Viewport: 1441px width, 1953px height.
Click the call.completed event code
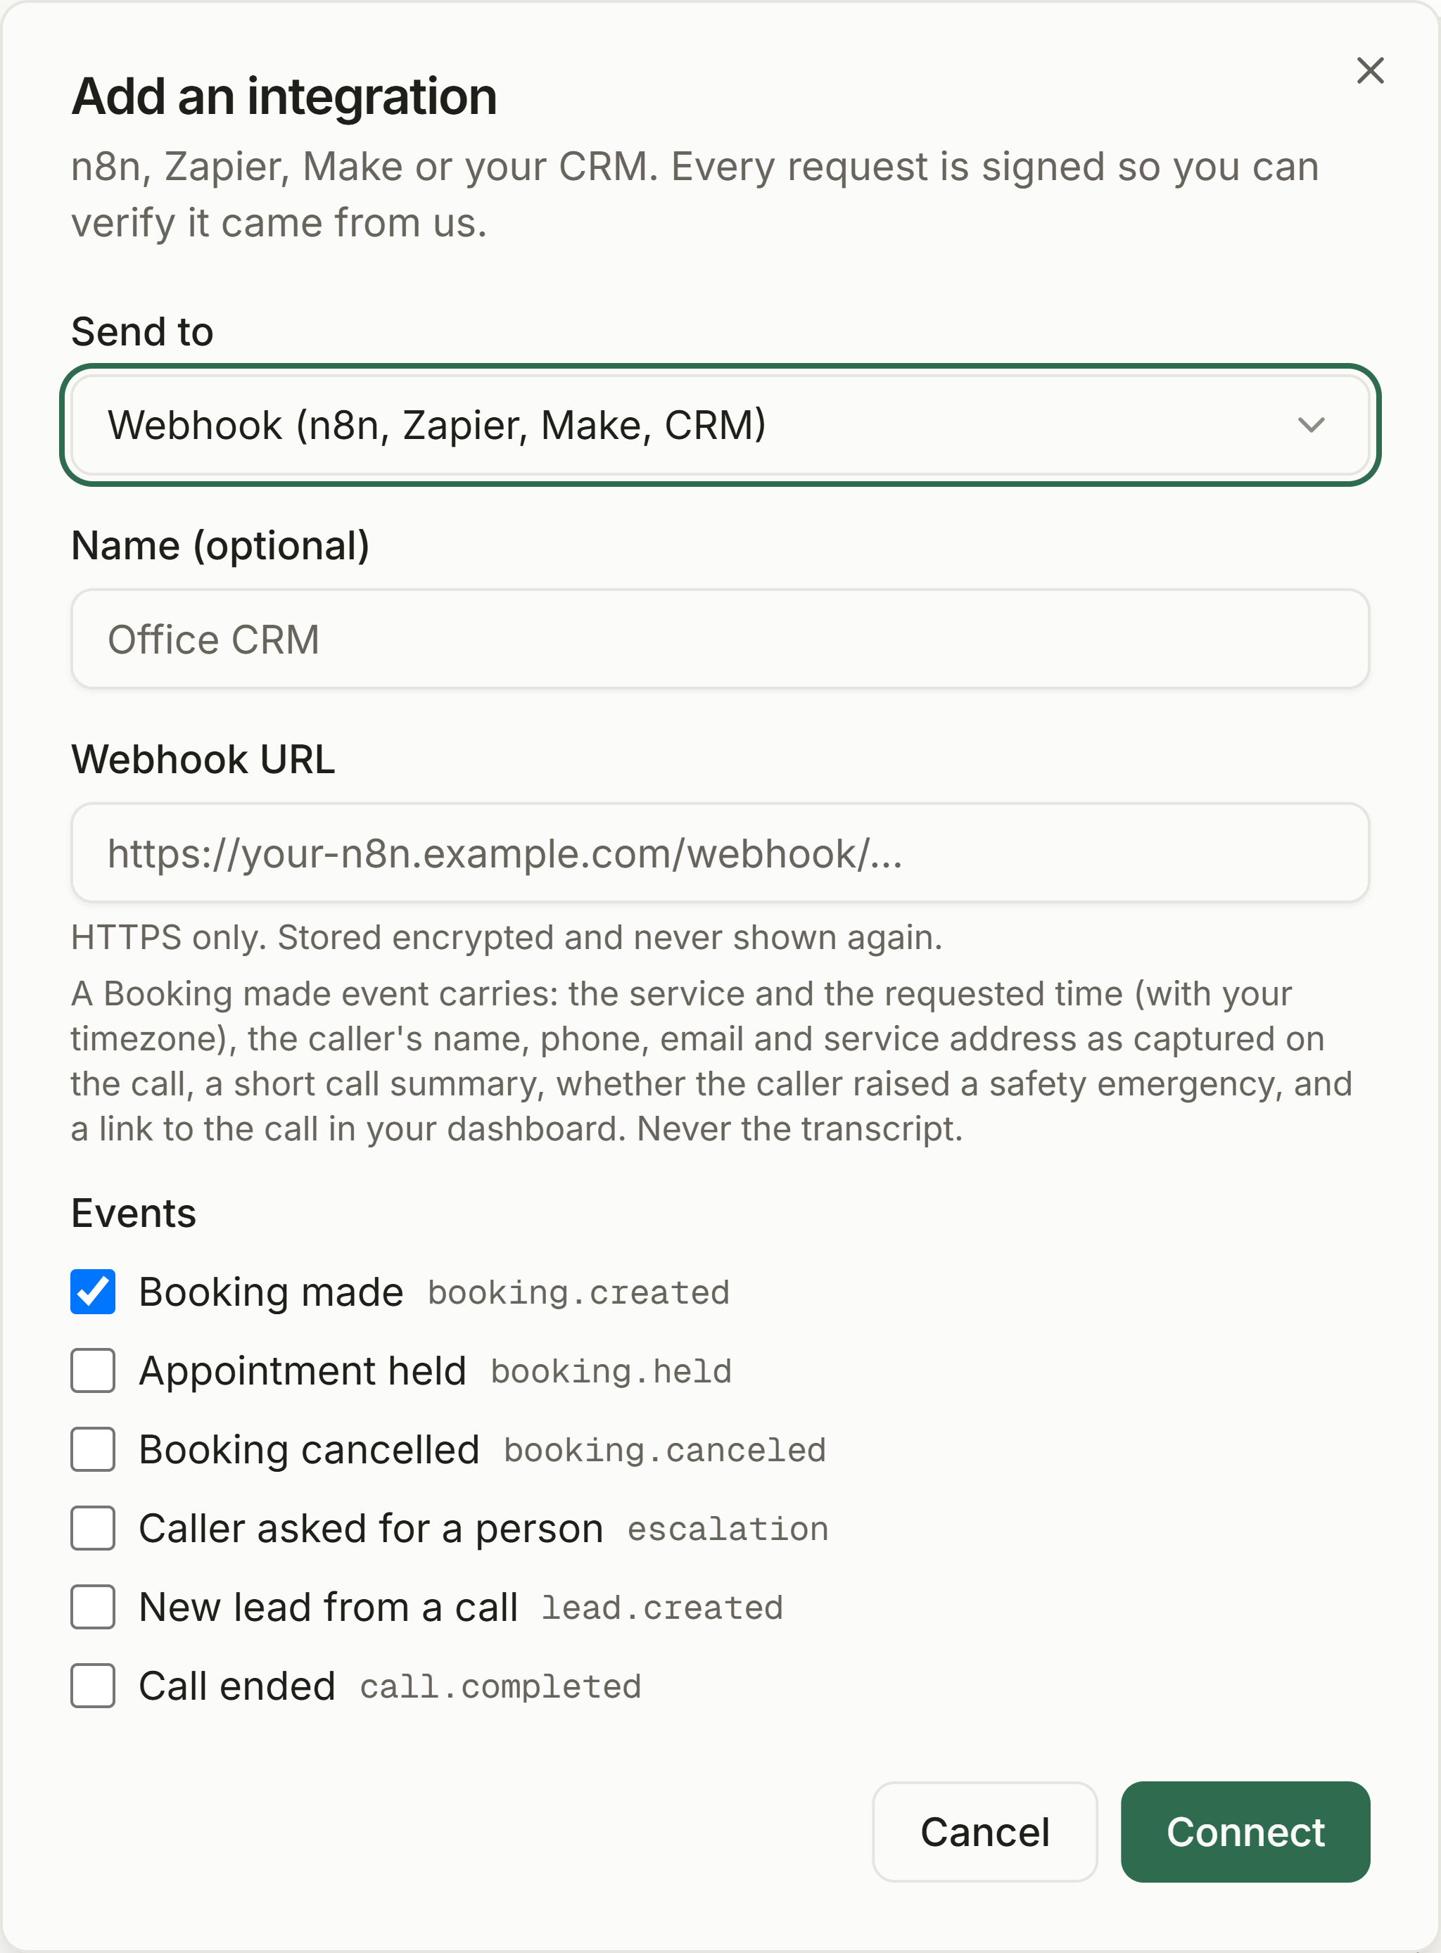click(x=501, y=1686)
